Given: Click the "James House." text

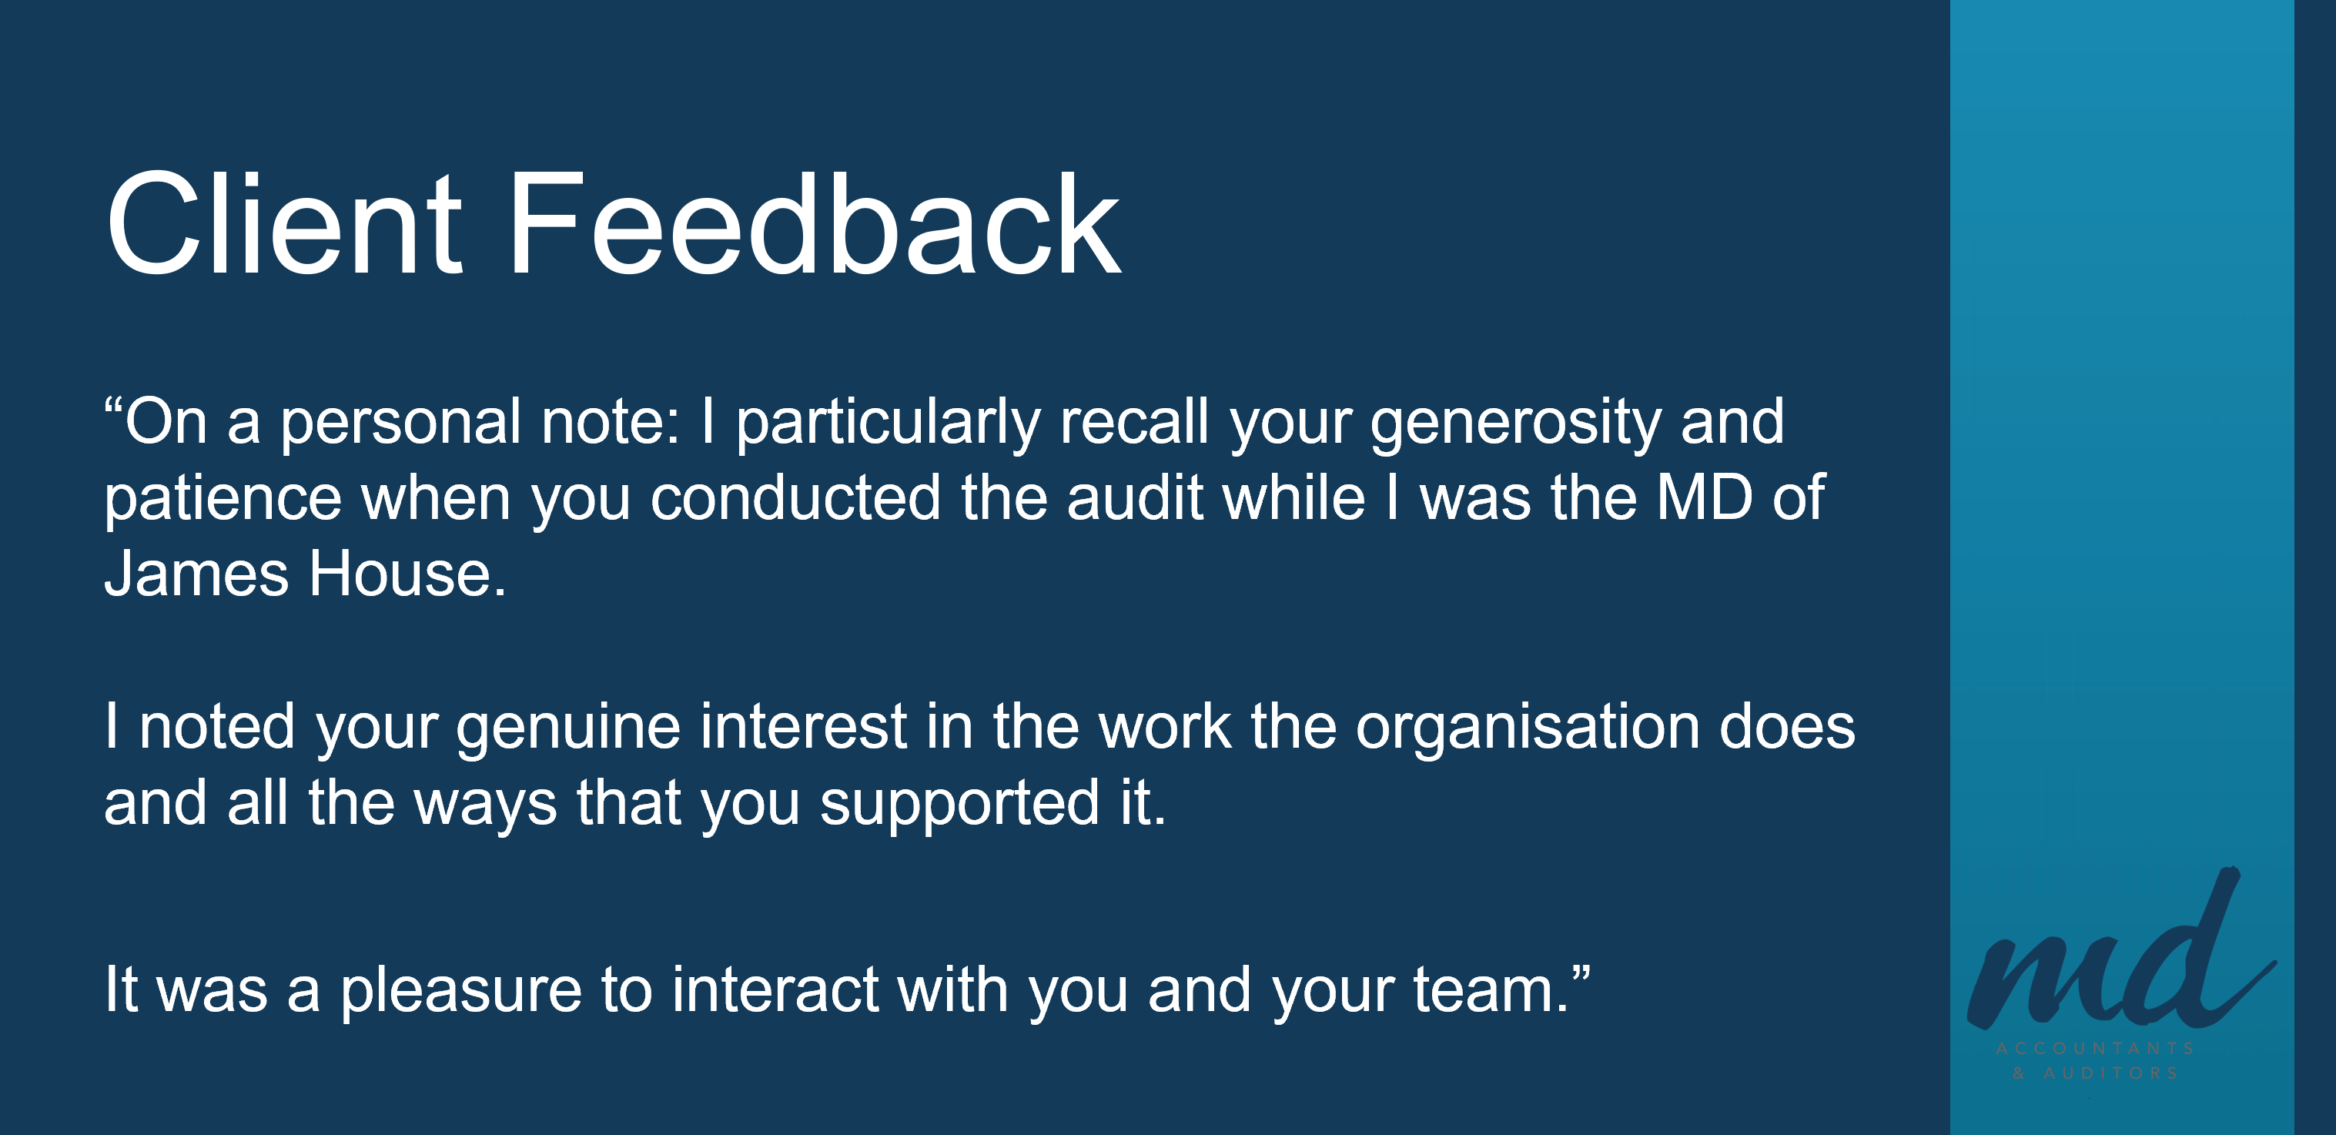Looking at the screenshot, I should 305,574.
